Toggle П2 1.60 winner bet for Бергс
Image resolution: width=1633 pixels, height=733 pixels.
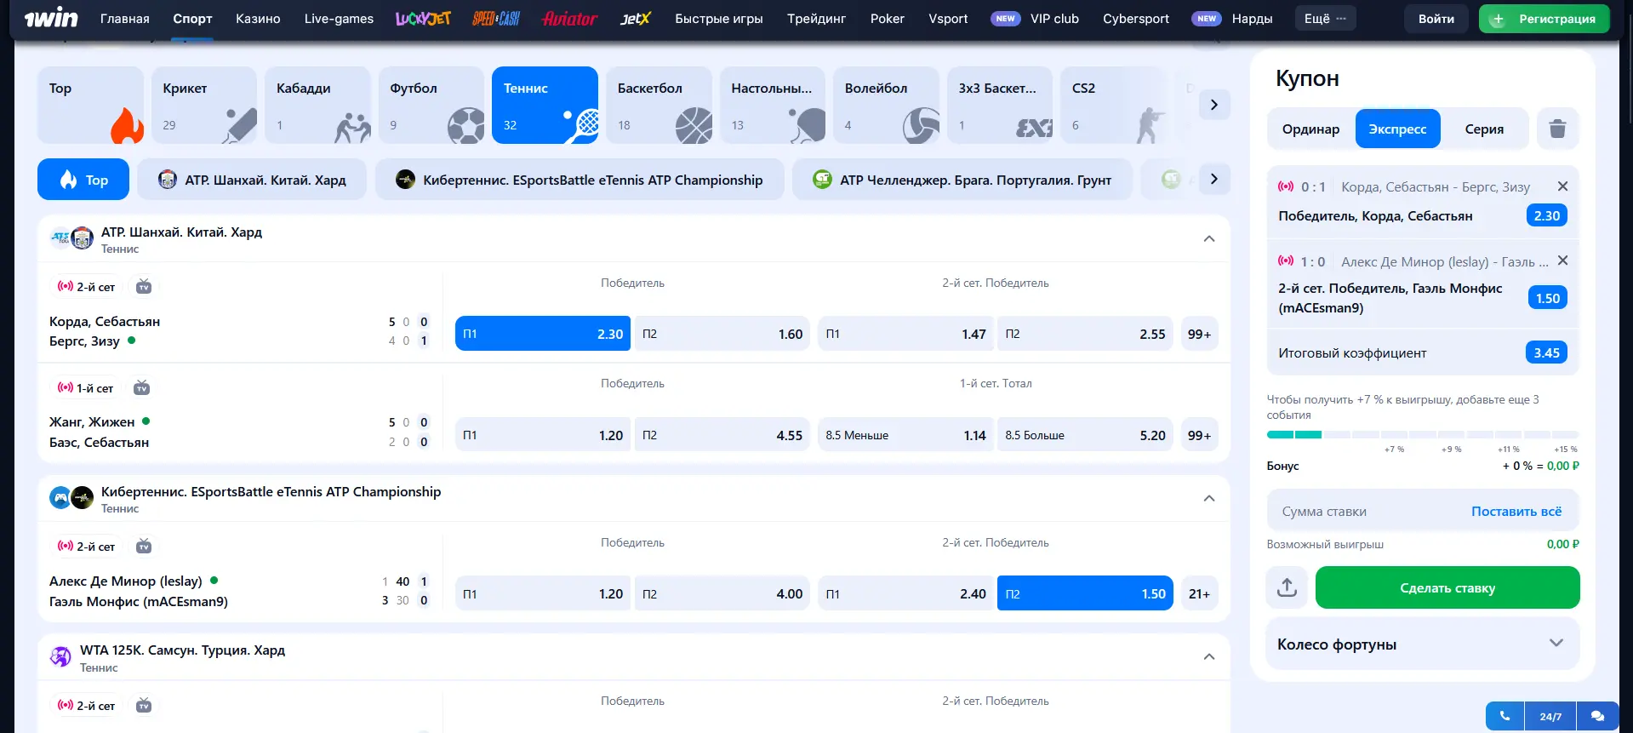[x=722, y=334]
